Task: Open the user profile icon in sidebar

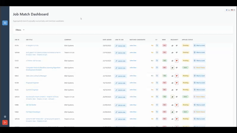Action: tap(5, 117)
